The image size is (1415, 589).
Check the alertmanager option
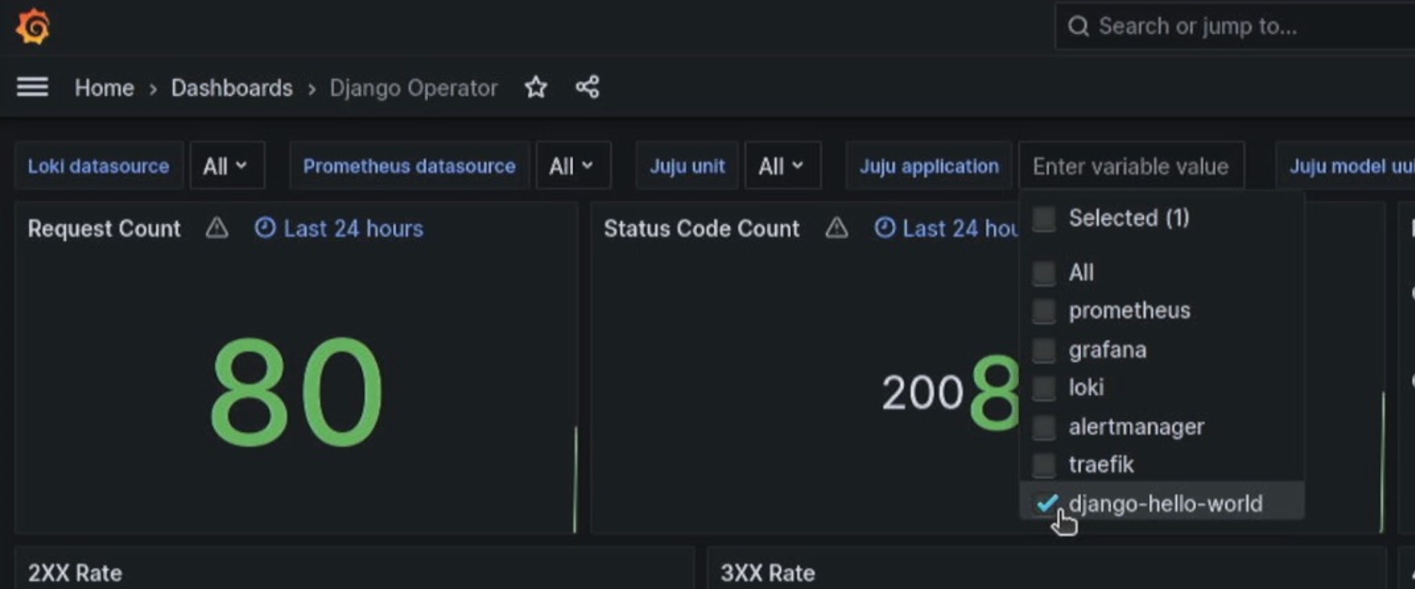pyautogui.click(x=1044, y=427)
